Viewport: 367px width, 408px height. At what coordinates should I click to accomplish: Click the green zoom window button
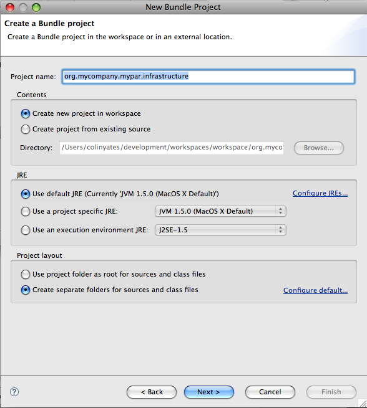(36, 7)
